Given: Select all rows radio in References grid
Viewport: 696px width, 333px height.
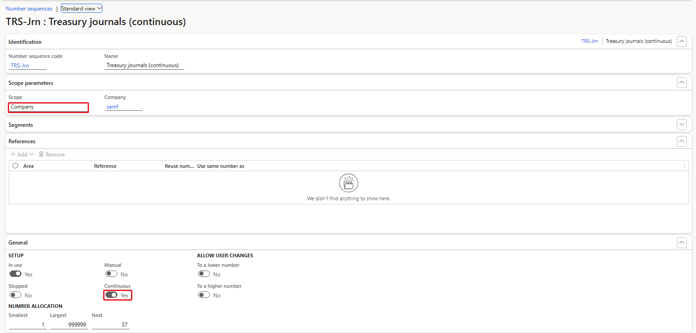Looking at the screenshot, I should click(16, 166).
